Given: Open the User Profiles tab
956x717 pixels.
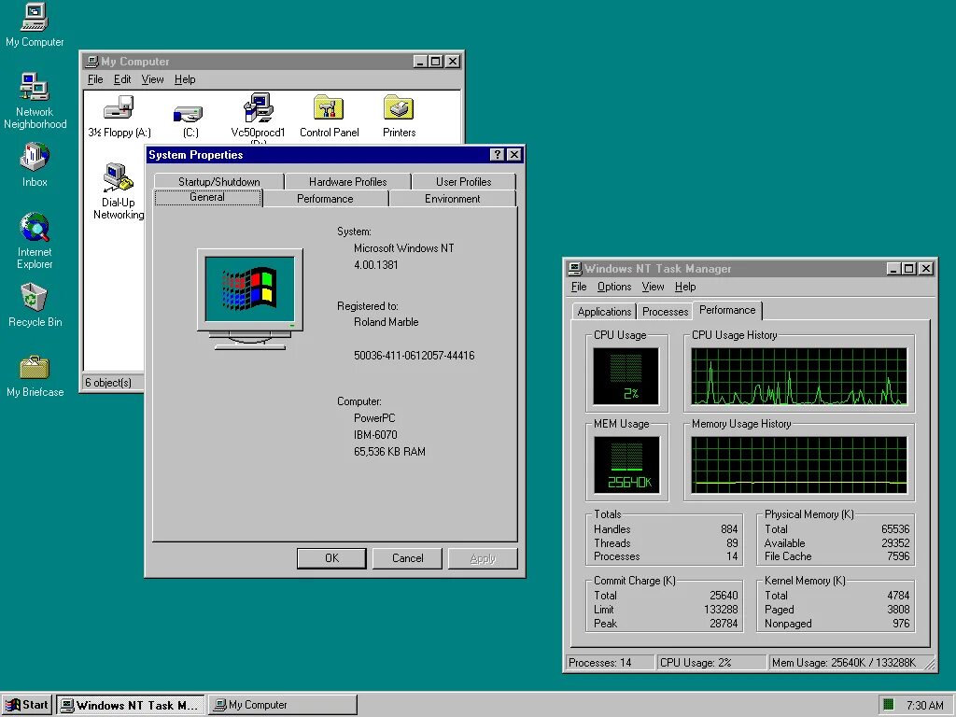Looking at the screenshot, I should tap(463, 182).
